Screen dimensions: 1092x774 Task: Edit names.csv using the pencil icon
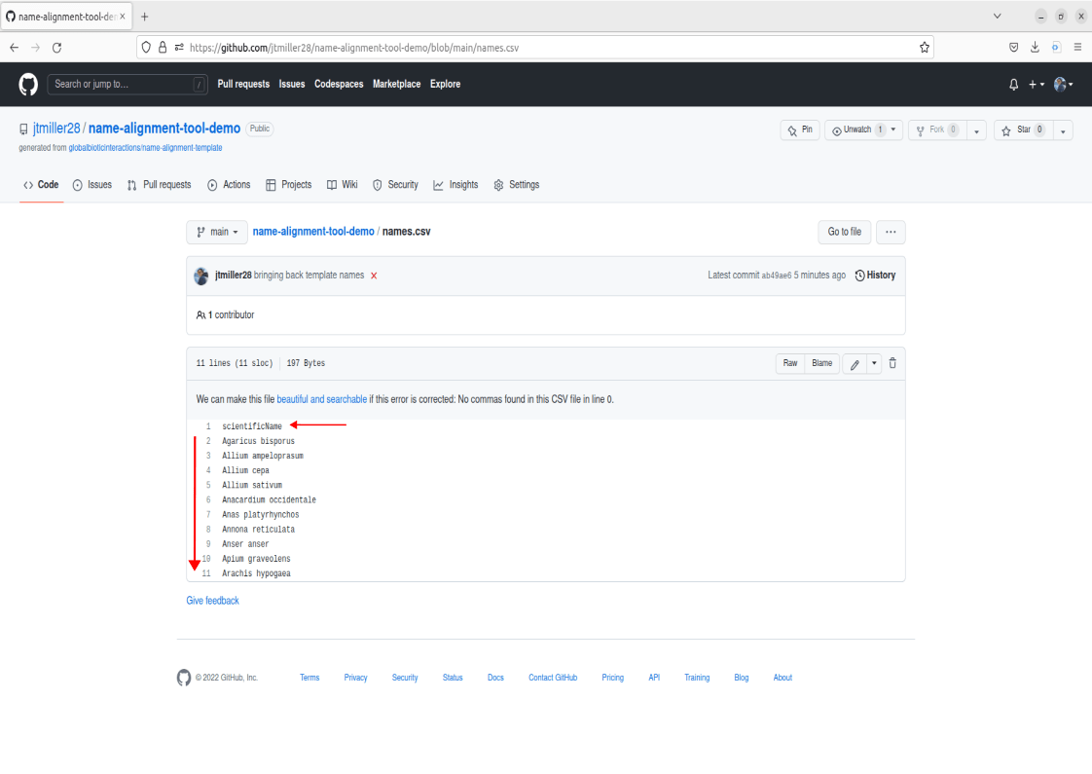click(853, 362)
